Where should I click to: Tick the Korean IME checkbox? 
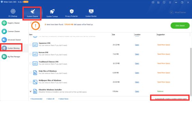[31, 54]
